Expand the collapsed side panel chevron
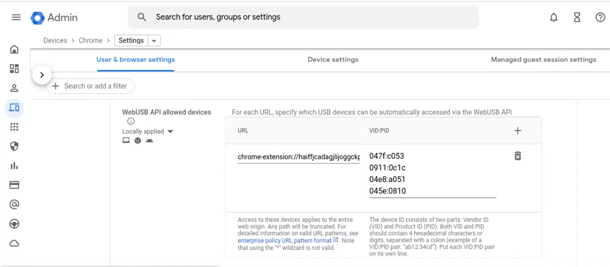The height and width of the screenshot is (267, 610). 42,75
